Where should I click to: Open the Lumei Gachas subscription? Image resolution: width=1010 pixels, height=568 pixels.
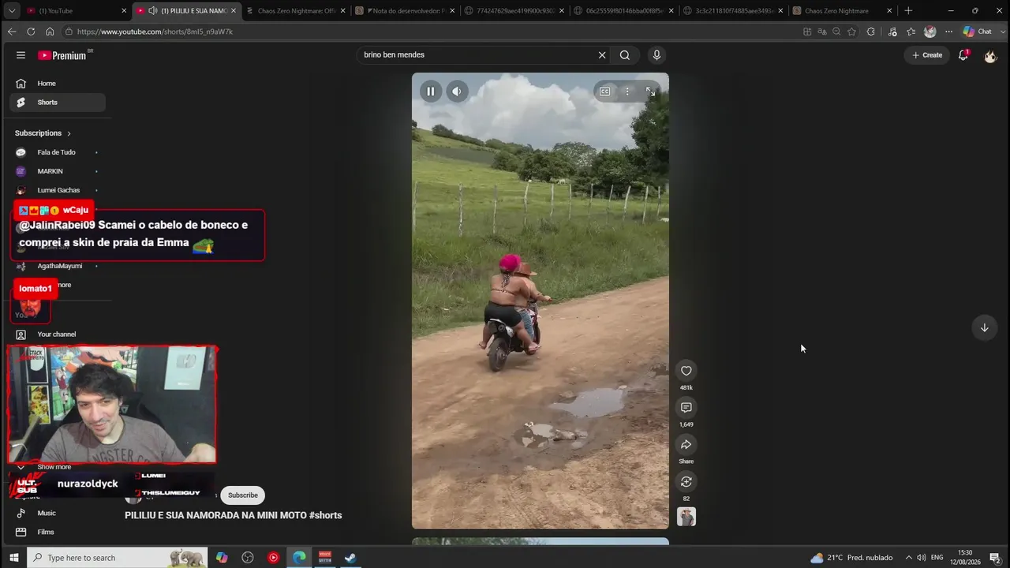tap(58, 190)
